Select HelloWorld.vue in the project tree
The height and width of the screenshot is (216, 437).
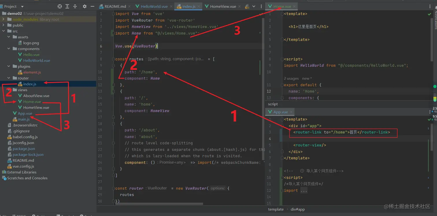(x=36, y=60)
